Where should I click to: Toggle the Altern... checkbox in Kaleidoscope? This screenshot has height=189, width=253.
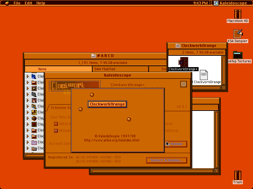(56, 124)
